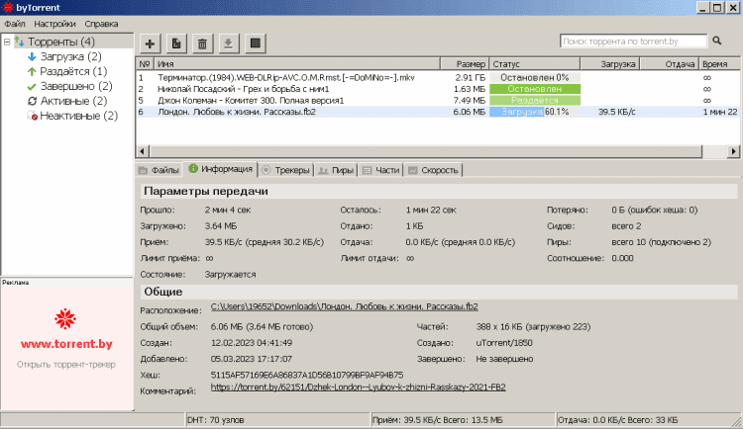Open the Скорость tab
The image size is (743, 429).
[434, 170]
